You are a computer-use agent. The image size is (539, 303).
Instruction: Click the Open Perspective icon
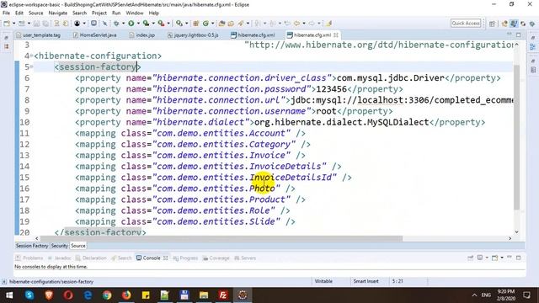click(x=492, y=24)
